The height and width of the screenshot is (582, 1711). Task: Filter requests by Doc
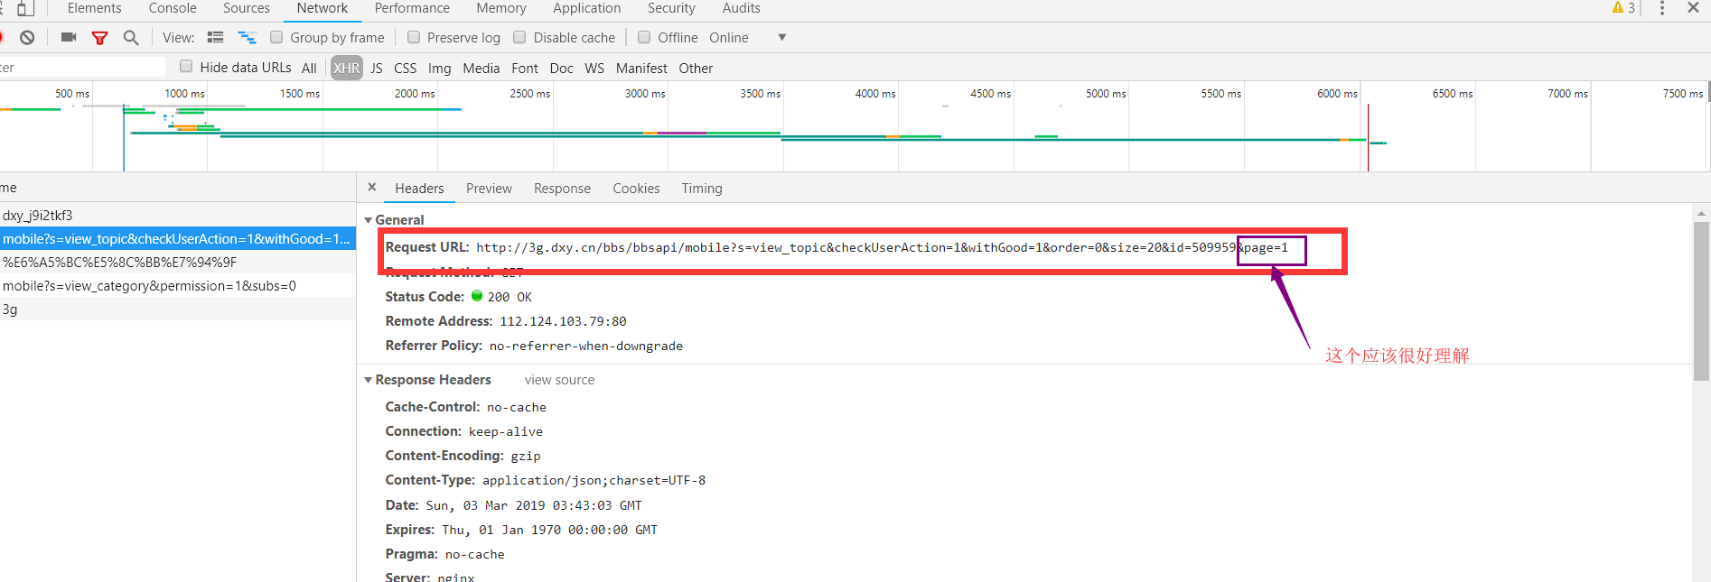click(561, 69)
